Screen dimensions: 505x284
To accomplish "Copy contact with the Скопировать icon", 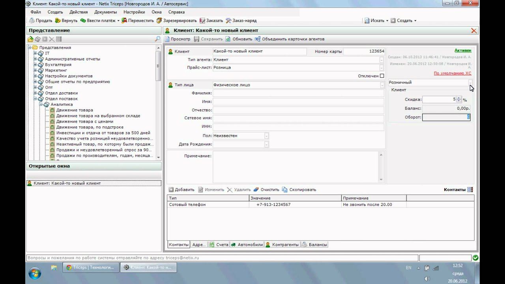I will 284,190.
